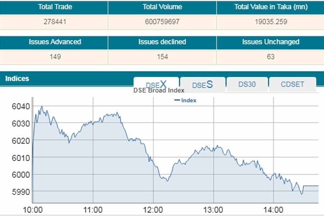Click the issues advanced count 149
Viewport: 324px width, 216px height.
point(55,57)
